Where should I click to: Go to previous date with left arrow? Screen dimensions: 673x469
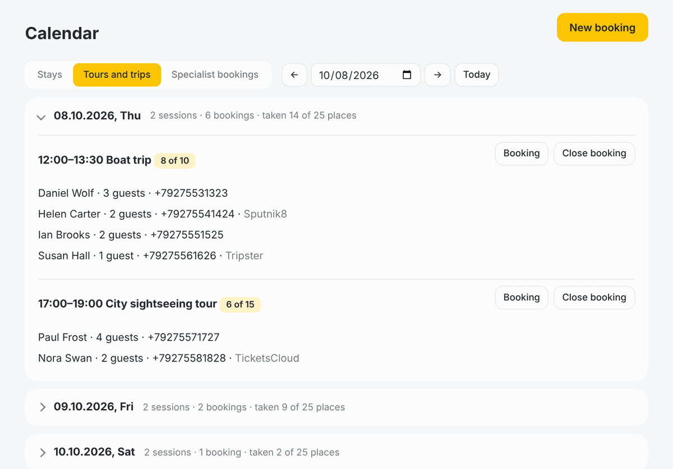(294, 75)
